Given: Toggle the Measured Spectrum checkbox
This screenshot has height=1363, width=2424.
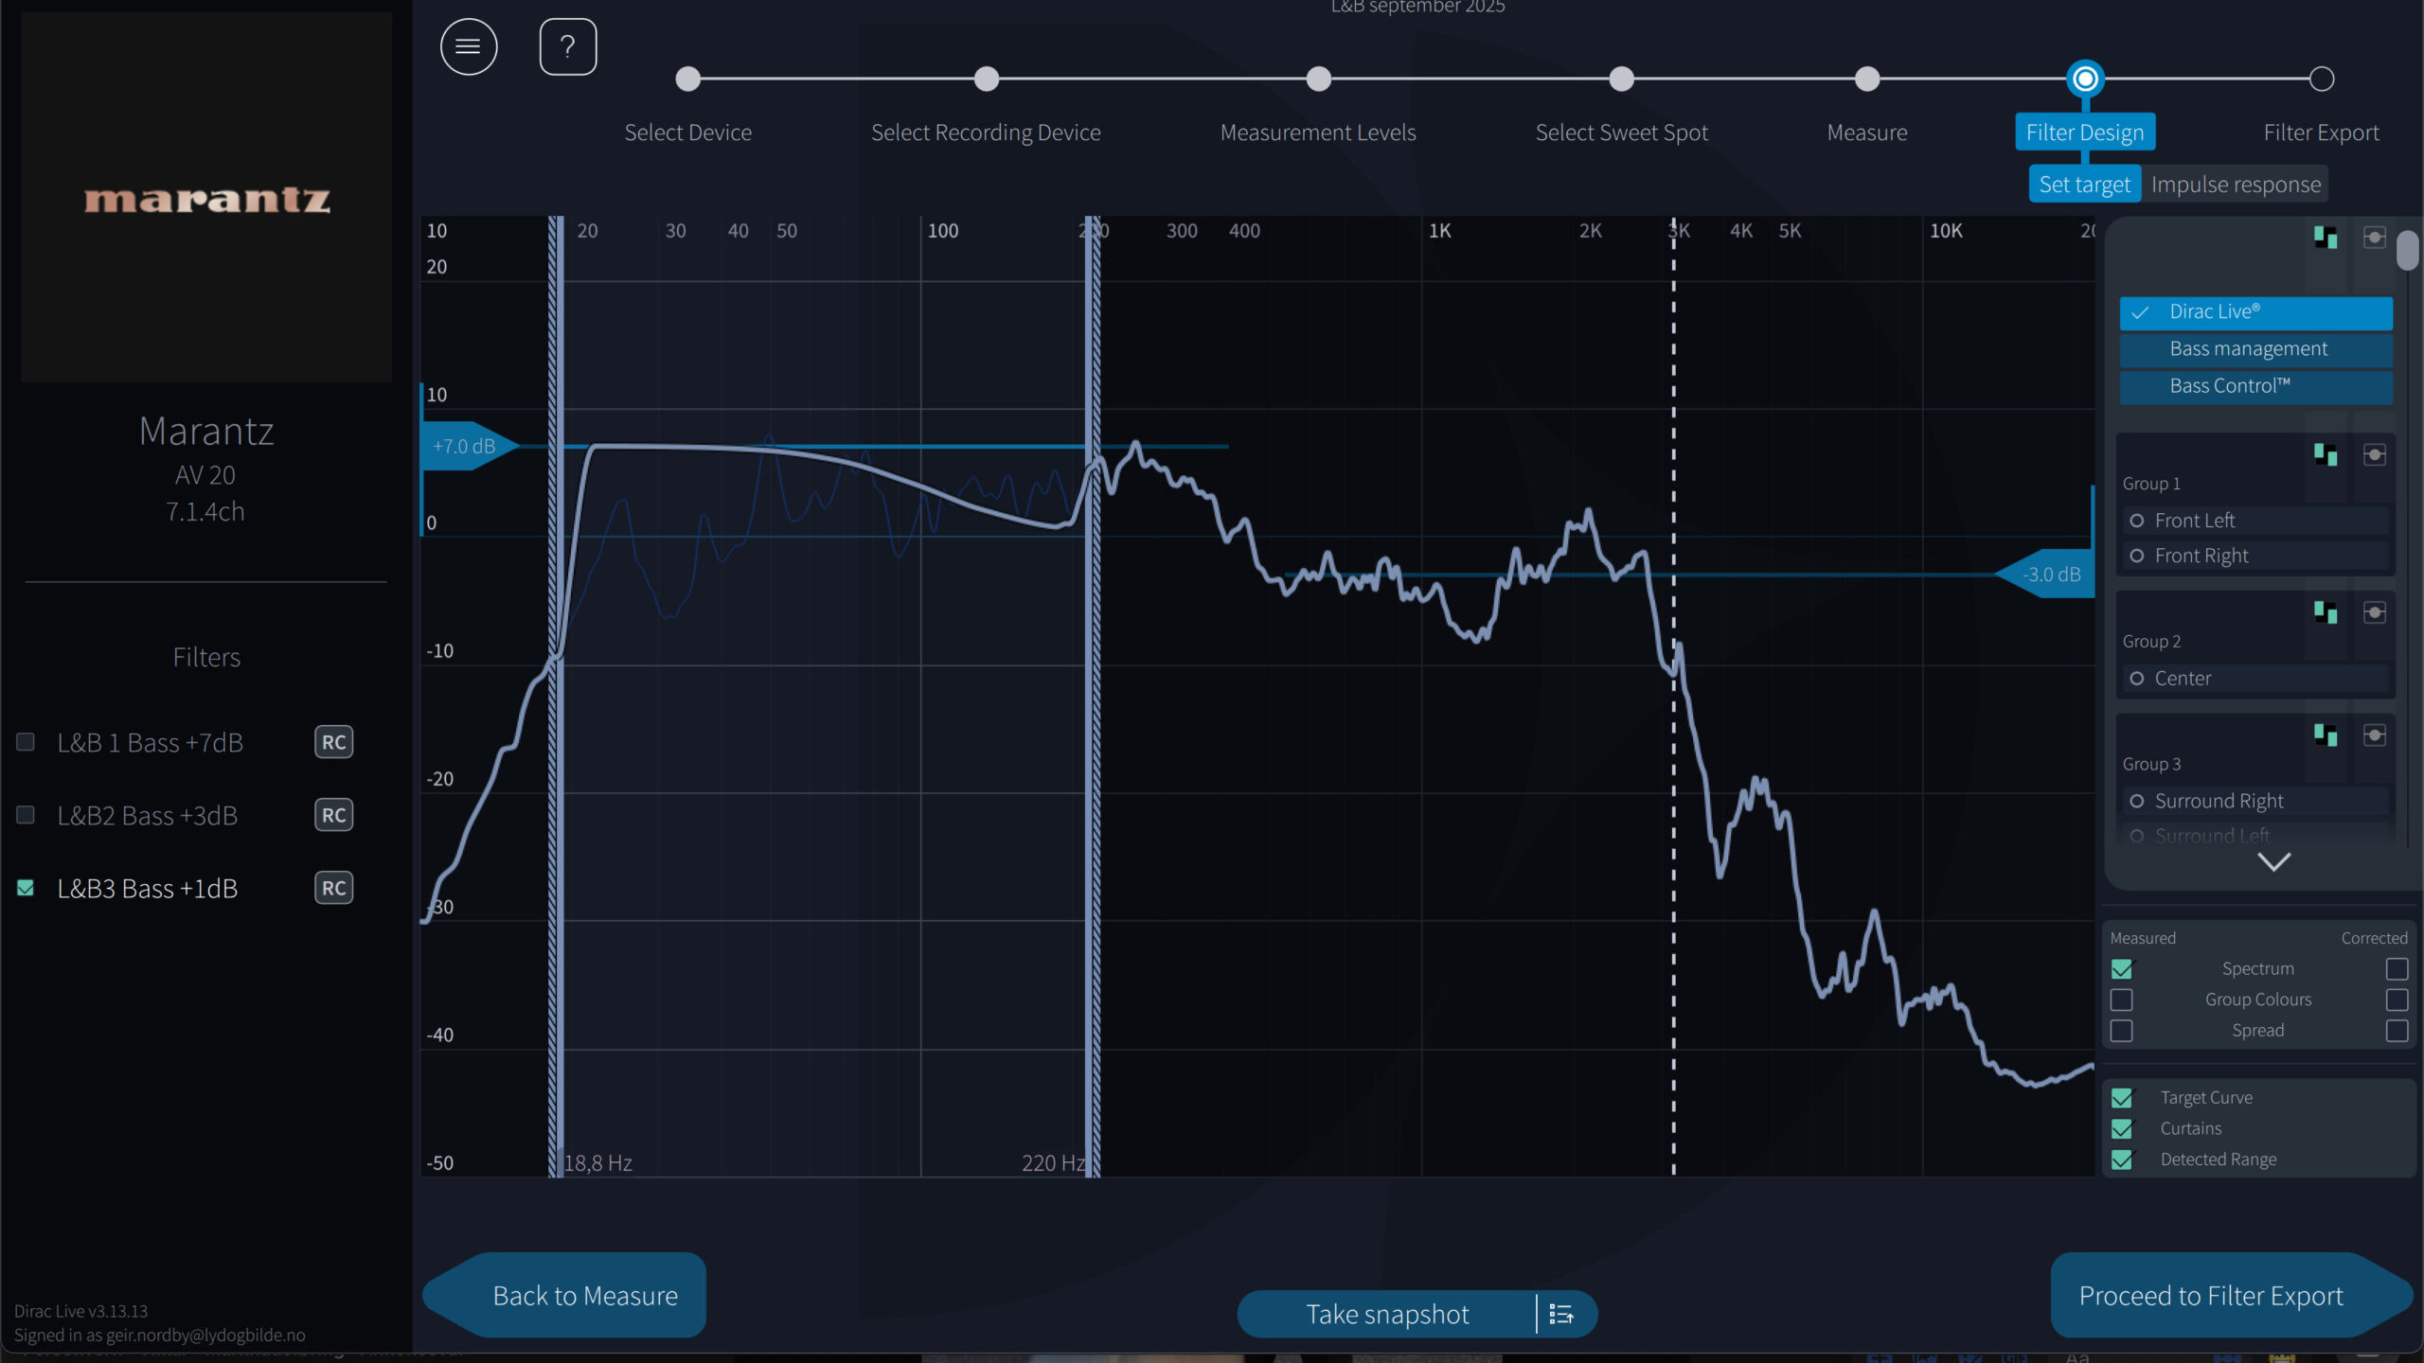Looking at the screenshot, I should click(x=2122, y=969).
